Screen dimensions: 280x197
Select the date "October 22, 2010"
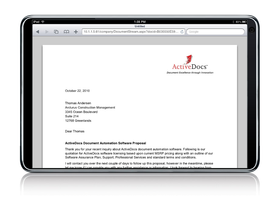(x=77, y=91)
